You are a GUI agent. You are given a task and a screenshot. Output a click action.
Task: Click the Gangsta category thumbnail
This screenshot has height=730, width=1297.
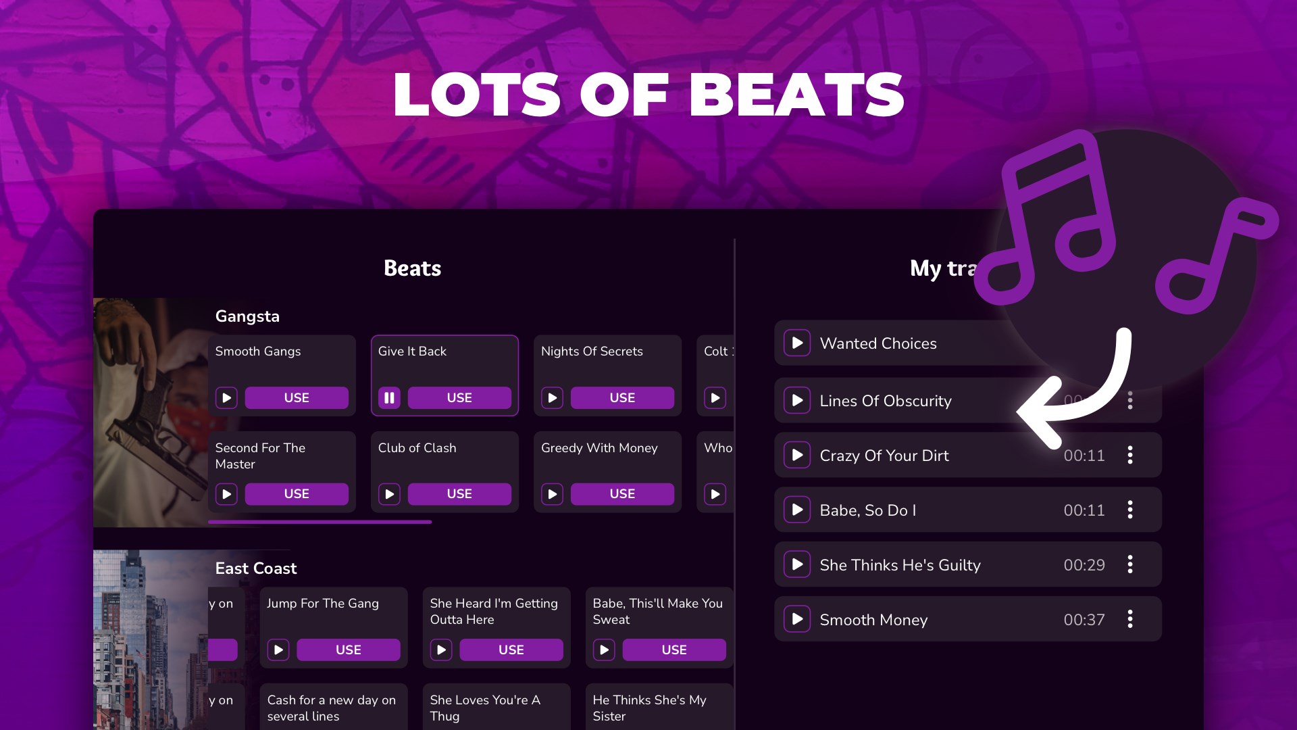pyautogui.click(x=150, y=411)
